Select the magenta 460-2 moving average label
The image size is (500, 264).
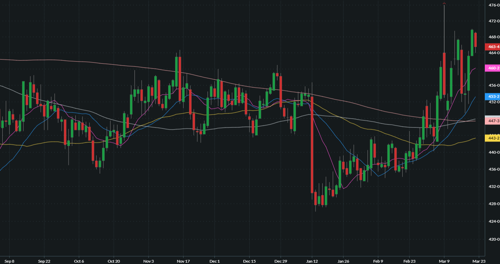point(492,68)
